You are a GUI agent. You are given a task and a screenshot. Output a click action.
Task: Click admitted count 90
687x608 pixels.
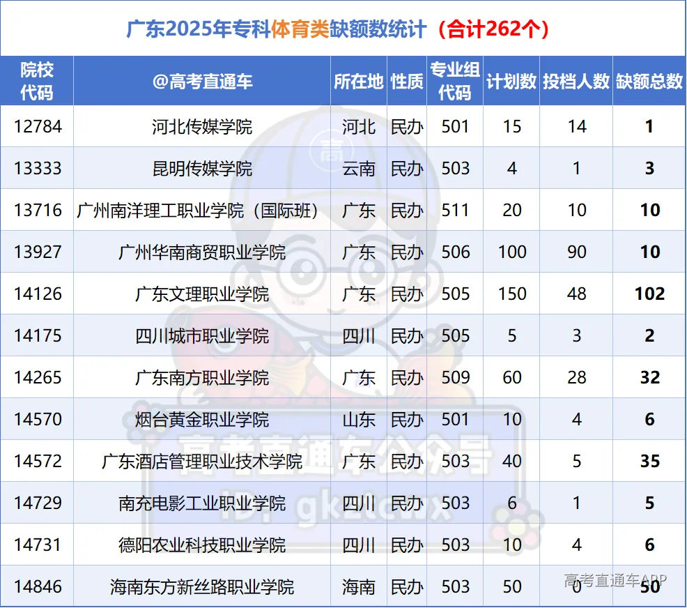576,252
